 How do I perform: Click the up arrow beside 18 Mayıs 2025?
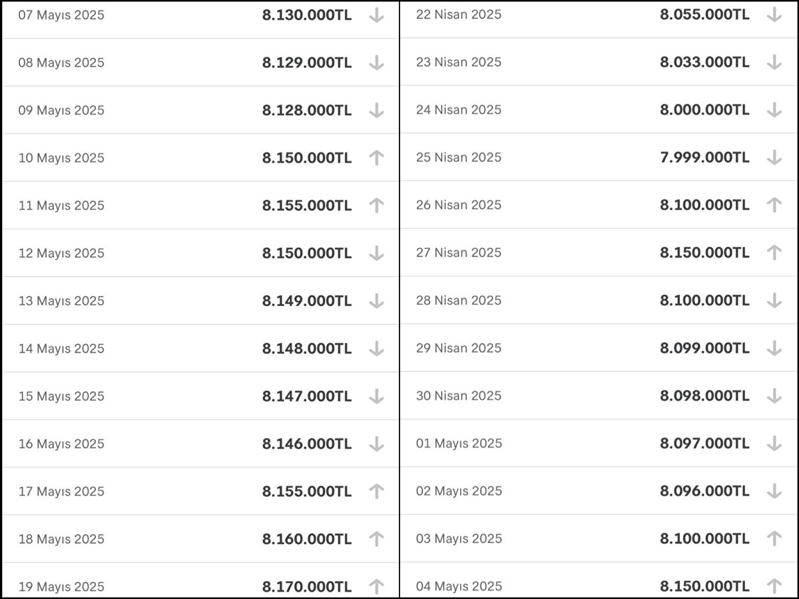[x=376, y=539]
